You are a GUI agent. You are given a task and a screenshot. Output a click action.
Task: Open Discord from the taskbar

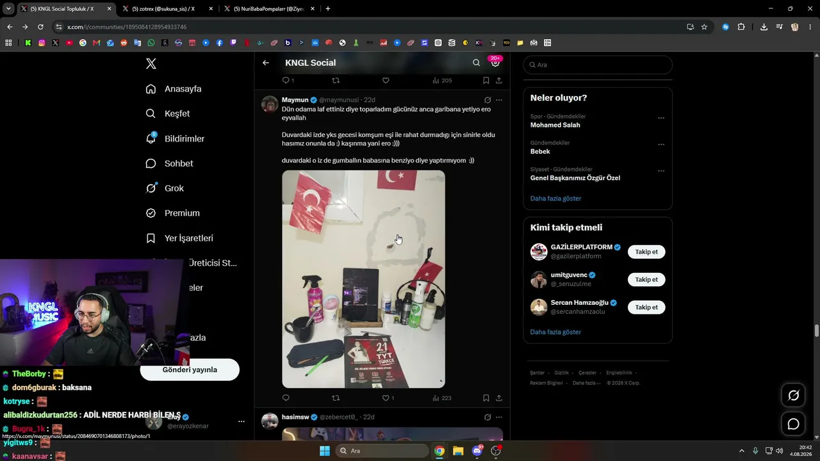[477, 451]
